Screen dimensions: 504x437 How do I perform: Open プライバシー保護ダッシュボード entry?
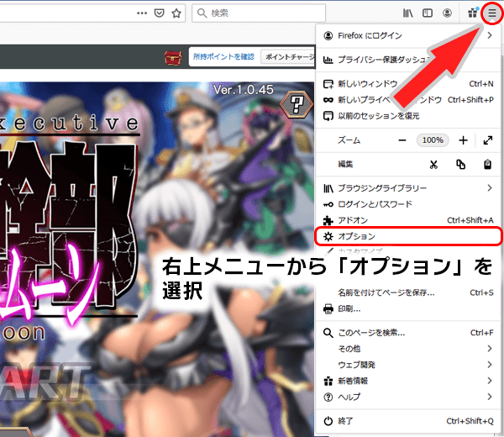408,60
